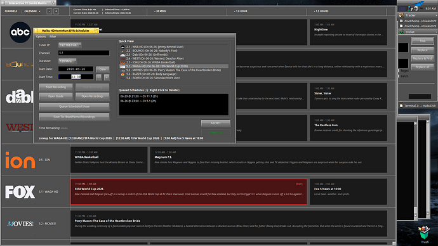Screen dimensions: 438x246
Task: Click the Open Guide button
Action: pyautogui.click(x=56, y=96)
